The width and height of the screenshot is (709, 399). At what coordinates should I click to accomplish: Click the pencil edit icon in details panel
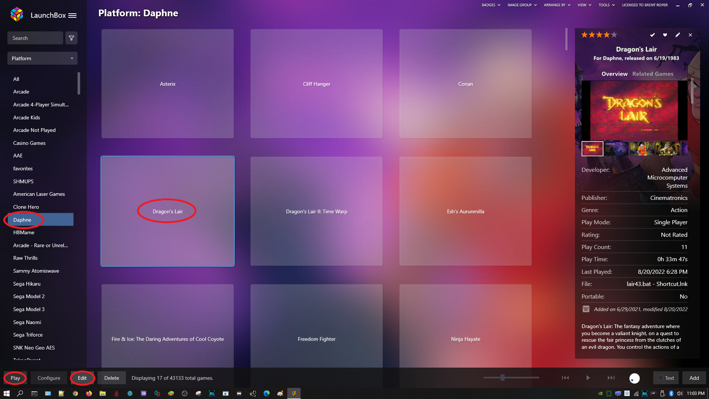click(678, 35)
